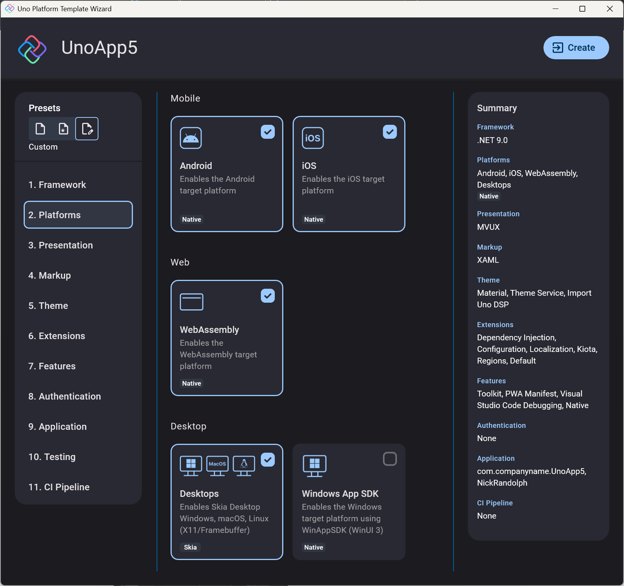Click the iOS platform icon

[x=313, y=138]
